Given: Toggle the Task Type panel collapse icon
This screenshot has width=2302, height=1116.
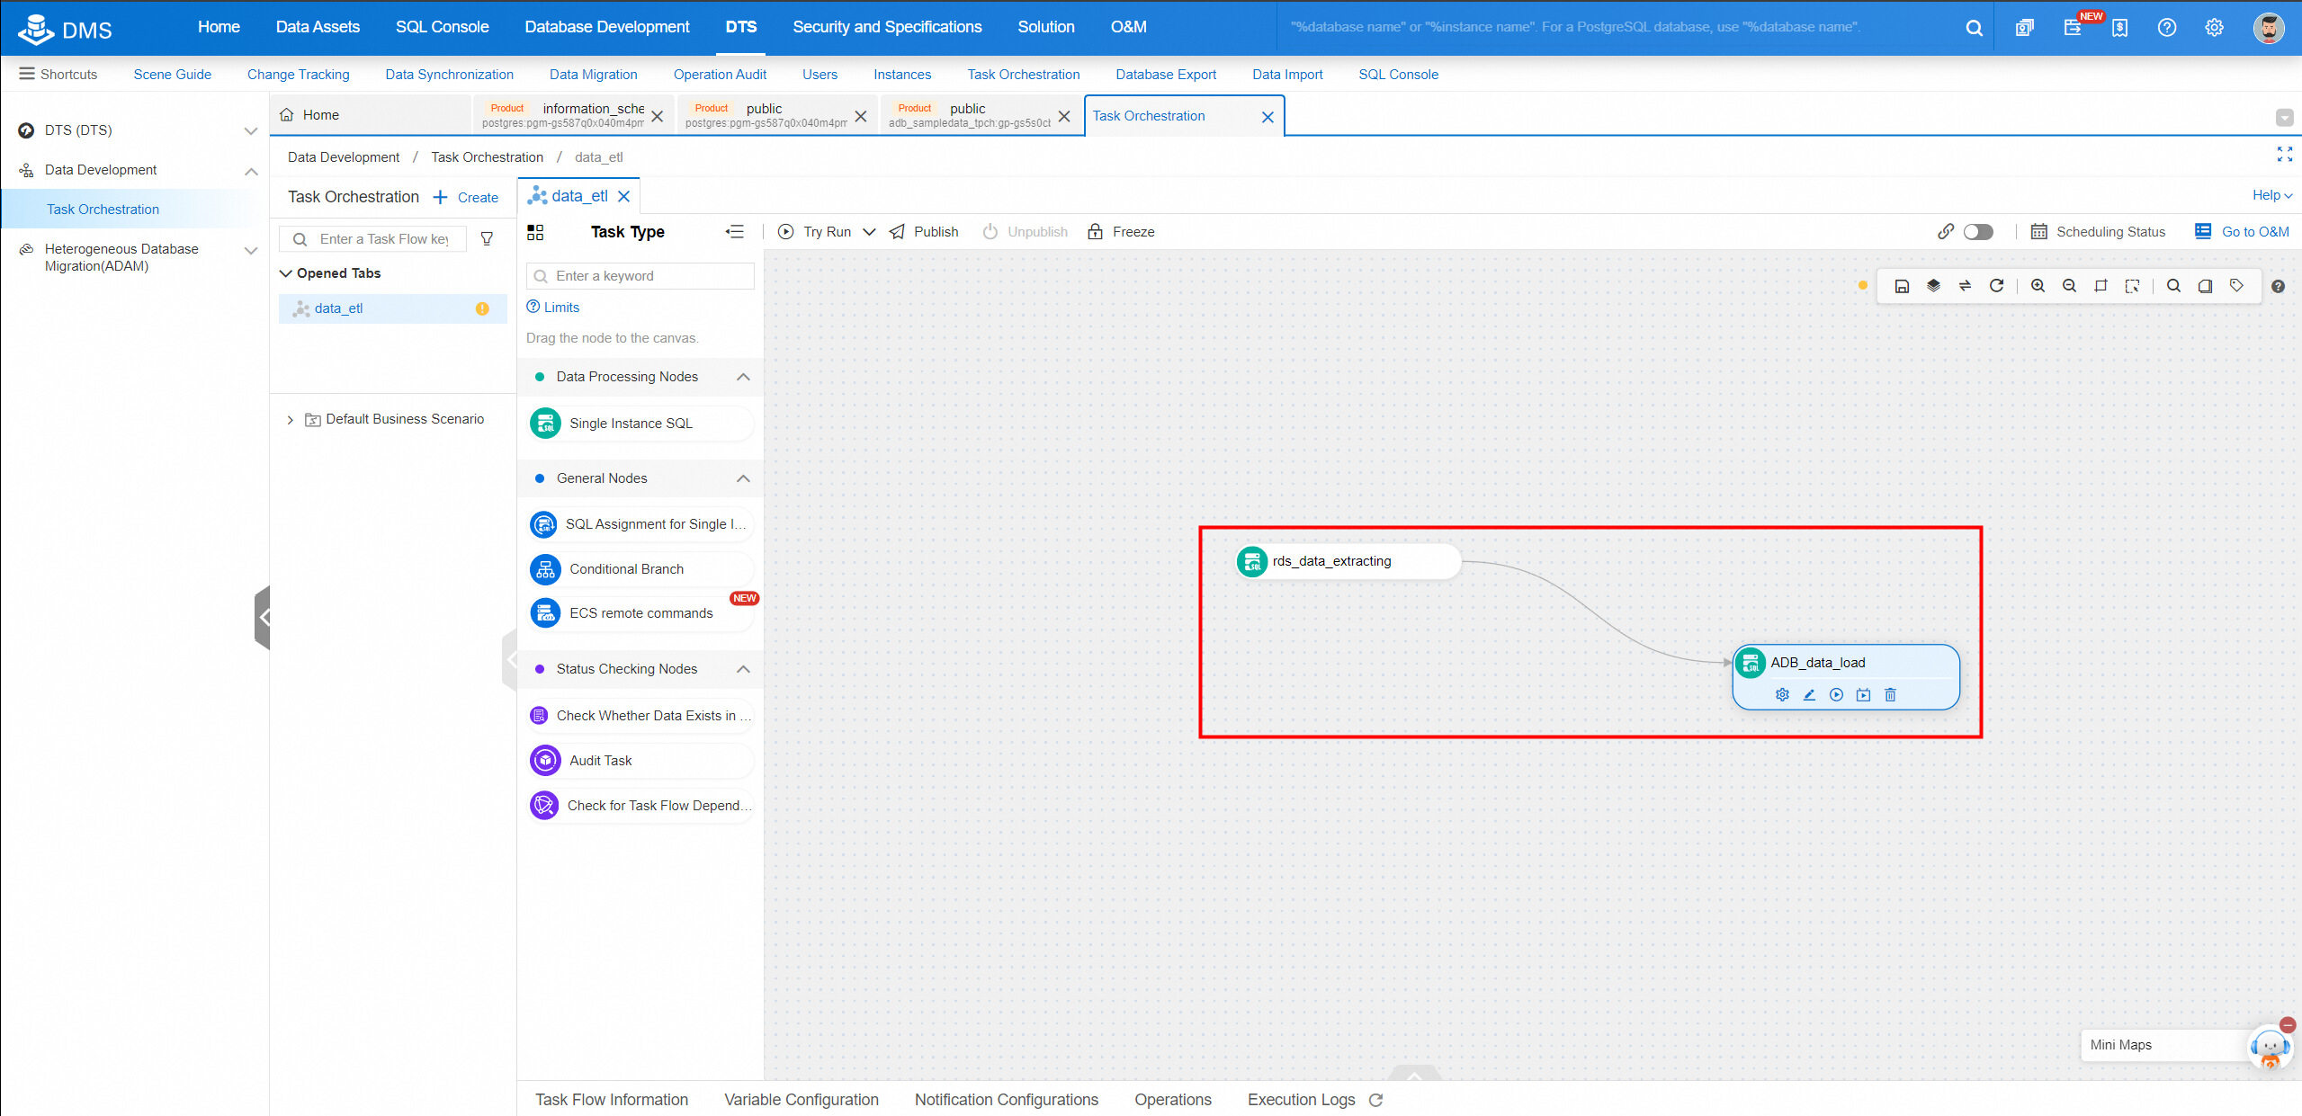Looking at the screenshot, I should click(x=734, y=232).
